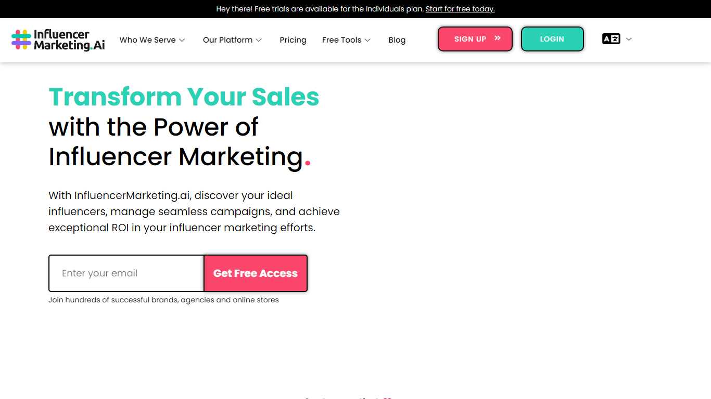Expand the Who We Serve chevron
711x399 pixels.
pos(182,40)
